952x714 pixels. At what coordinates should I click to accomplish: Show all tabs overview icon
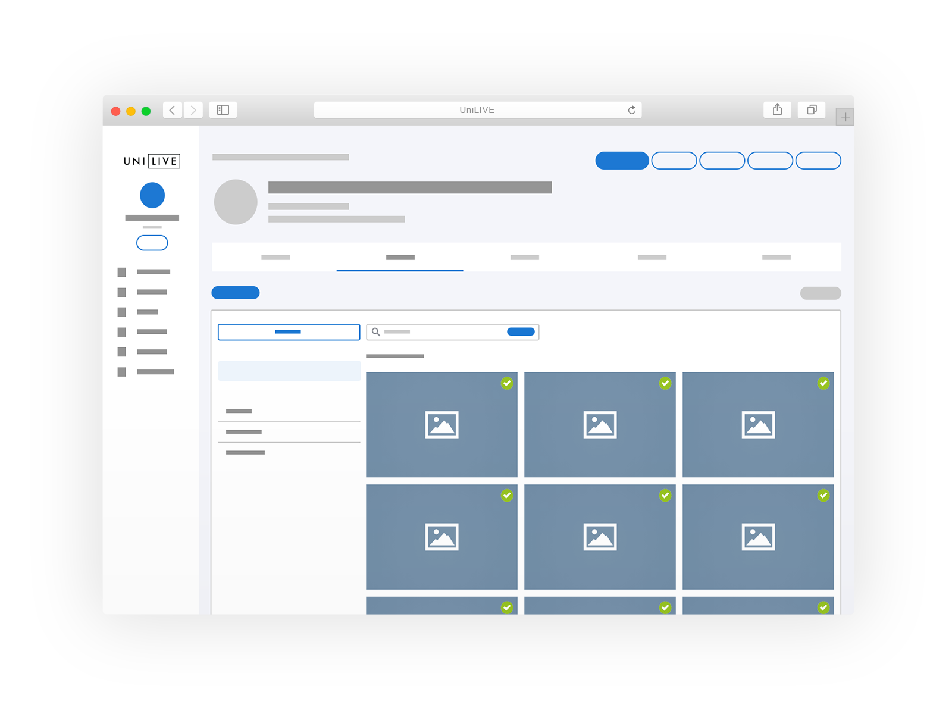click(812, 110)
